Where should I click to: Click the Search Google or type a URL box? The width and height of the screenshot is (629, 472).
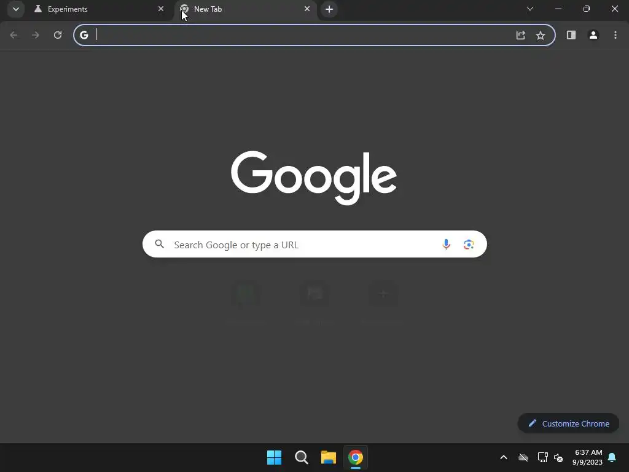coord(314,244)
